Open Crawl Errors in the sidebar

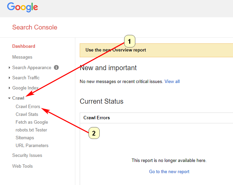[x=28, y=106]
